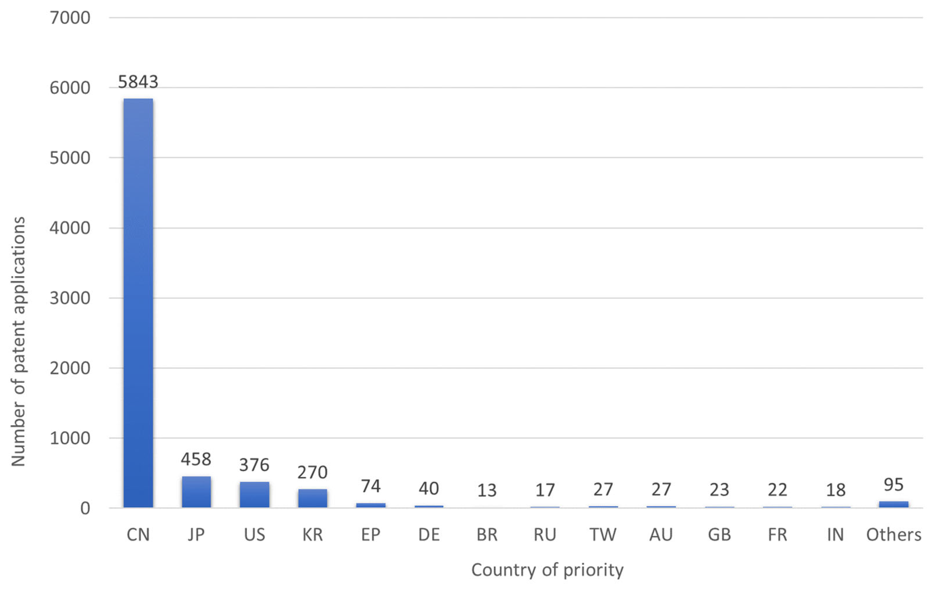Image resolution: width=940 pixels, height=589 pixels.
Task: Click the 5843 data label
Action: pyautogui.click(x=138, y=82)
